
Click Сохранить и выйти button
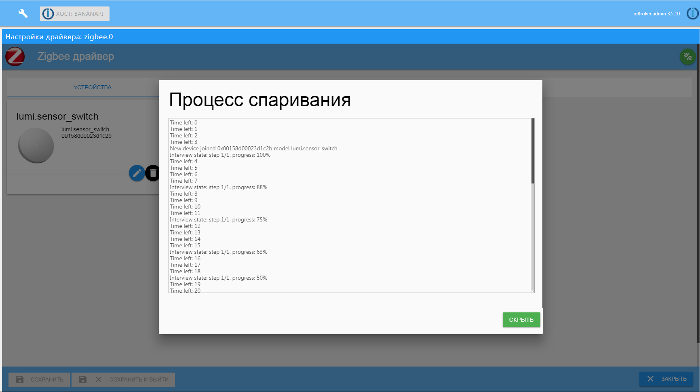[x=123, y=379]
